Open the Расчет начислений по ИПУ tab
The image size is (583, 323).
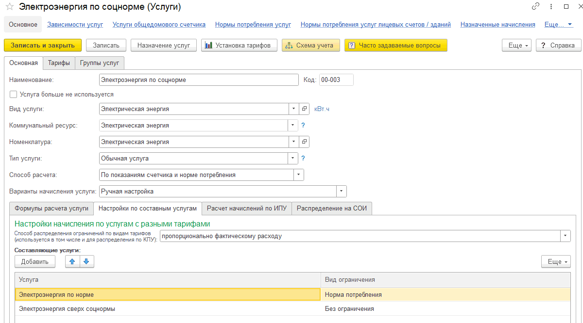click(x=247, y=209)
